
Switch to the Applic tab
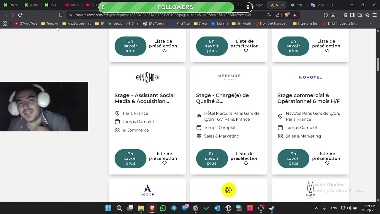[x=297, y=5]
